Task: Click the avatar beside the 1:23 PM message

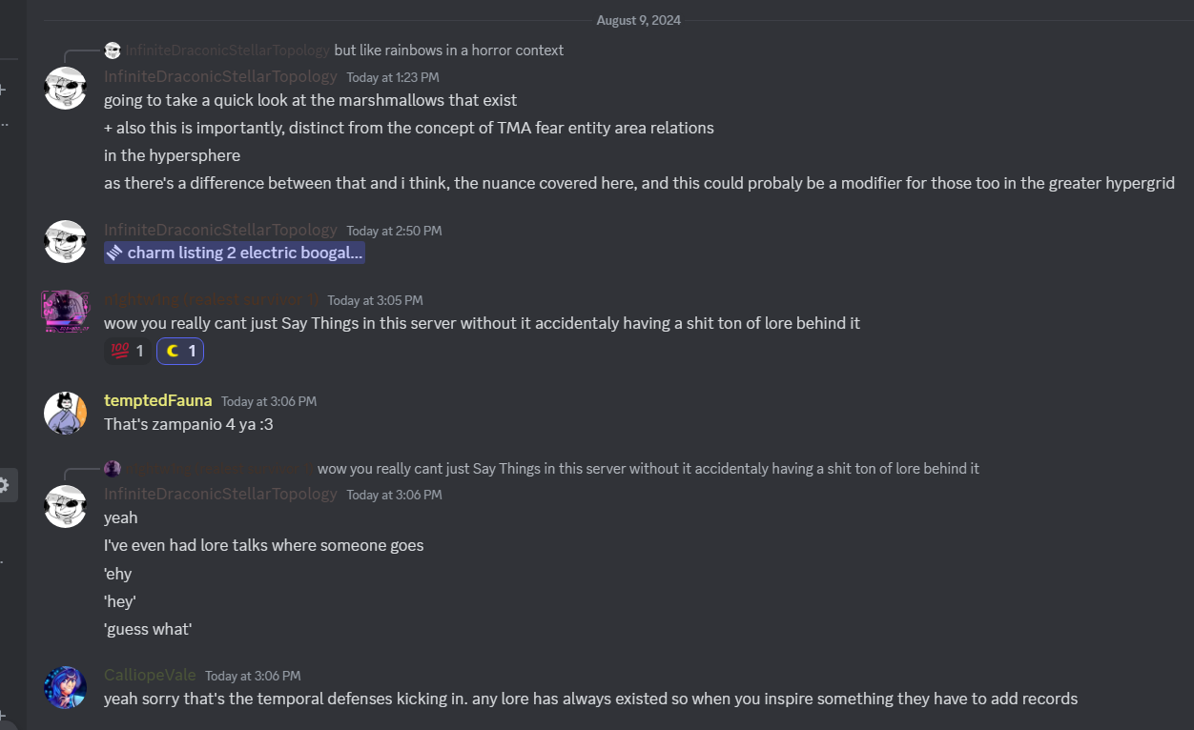Action: 66,89
